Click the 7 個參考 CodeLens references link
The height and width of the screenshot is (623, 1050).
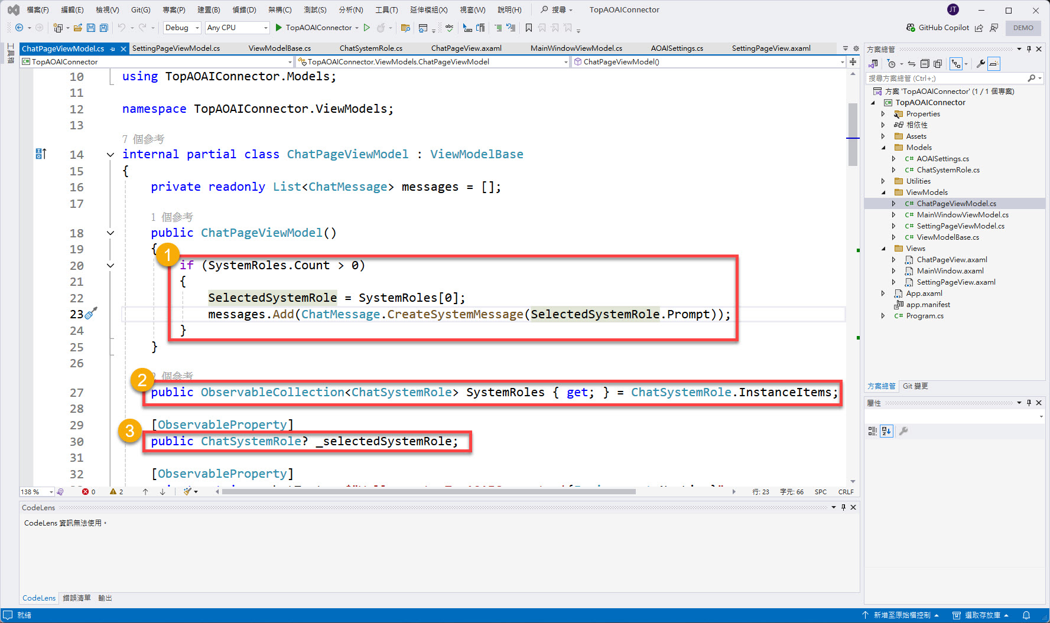(143, 139)
